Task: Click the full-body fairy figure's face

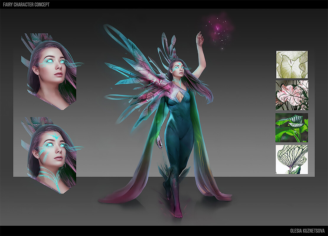Action: pos(179,70)
